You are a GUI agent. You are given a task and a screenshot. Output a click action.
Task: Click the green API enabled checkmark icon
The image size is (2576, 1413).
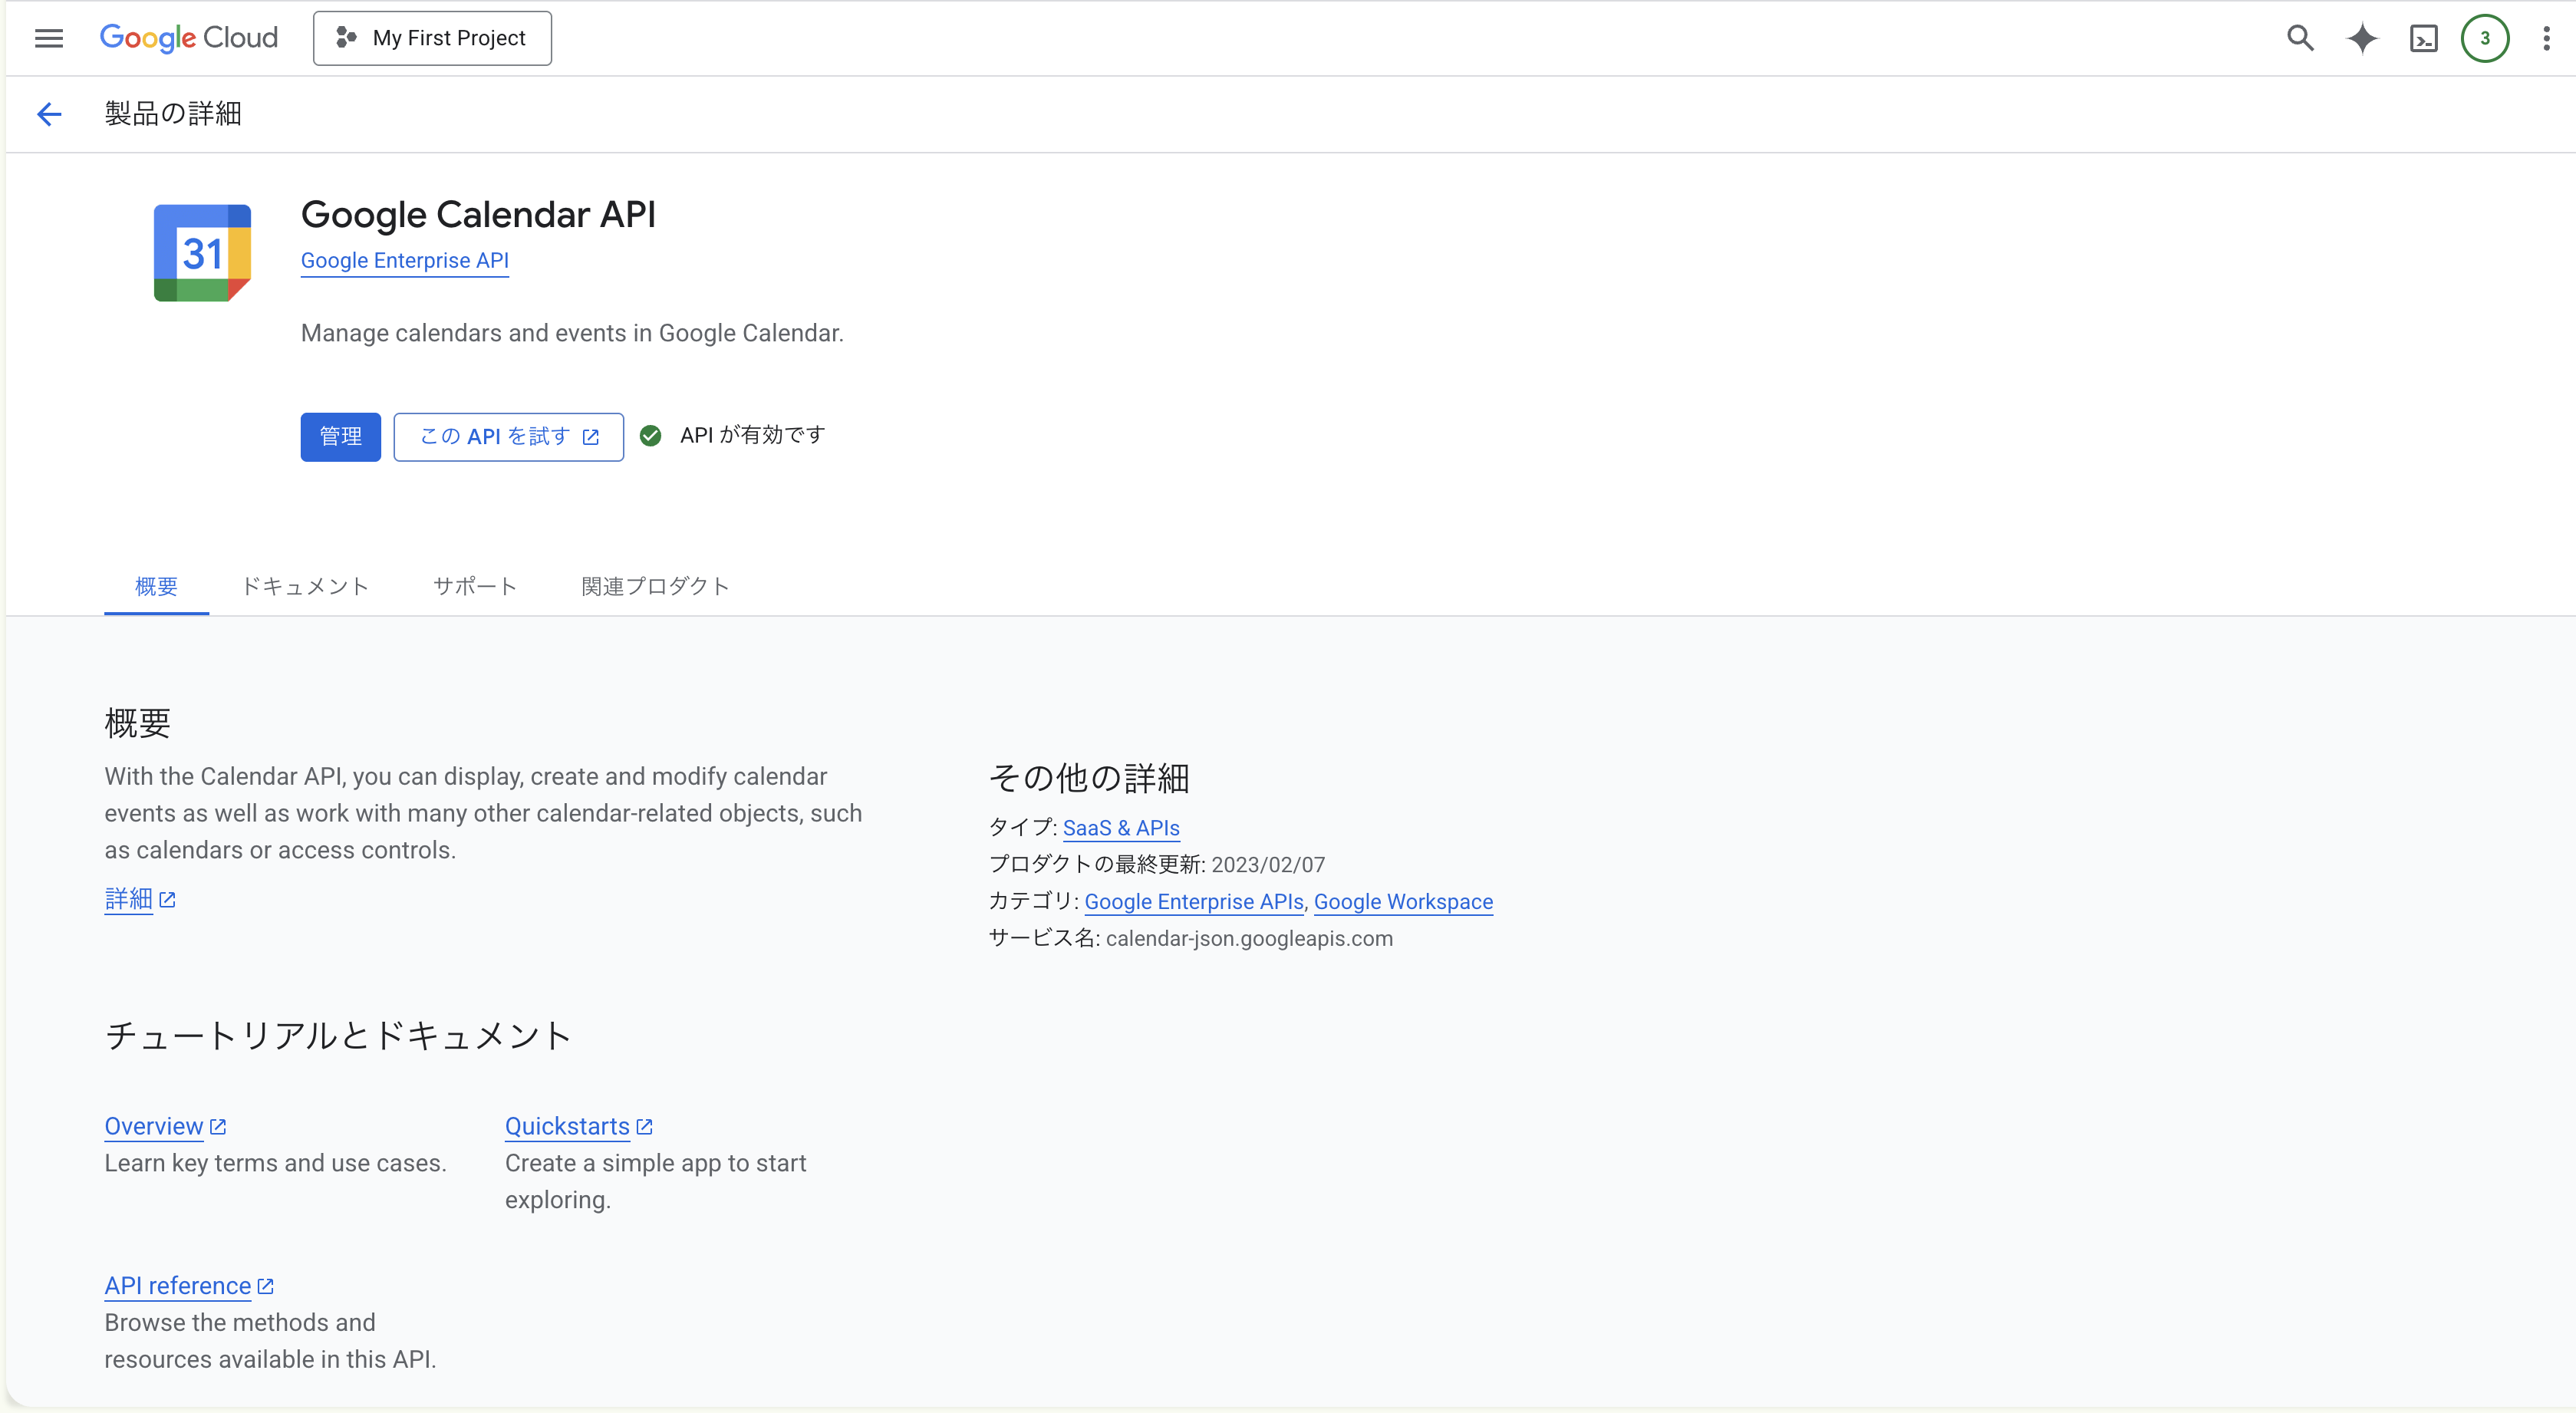click(651, 436)
